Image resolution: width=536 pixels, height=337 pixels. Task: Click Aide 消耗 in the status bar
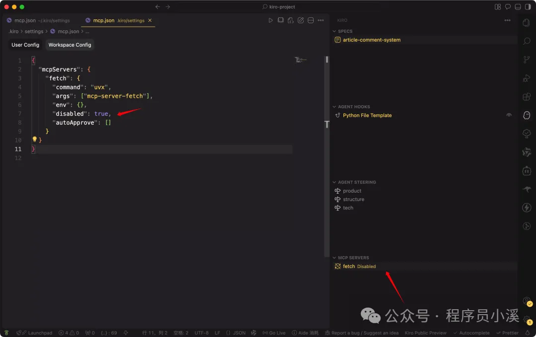305,333
